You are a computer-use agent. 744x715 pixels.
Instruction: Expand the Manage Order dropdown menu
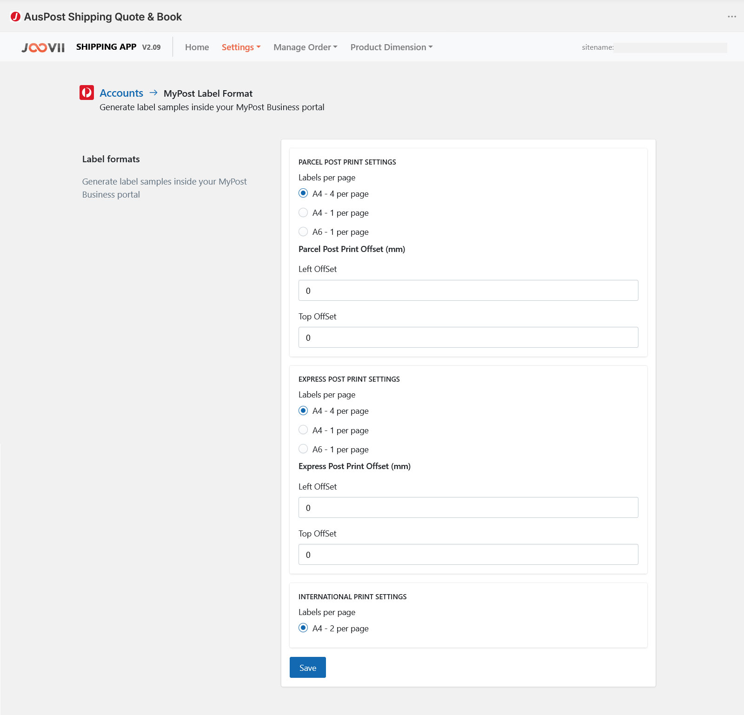click(306, 47)
